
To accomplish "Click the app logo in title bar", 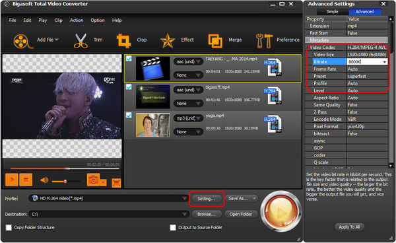I will (x=7, y=4).
